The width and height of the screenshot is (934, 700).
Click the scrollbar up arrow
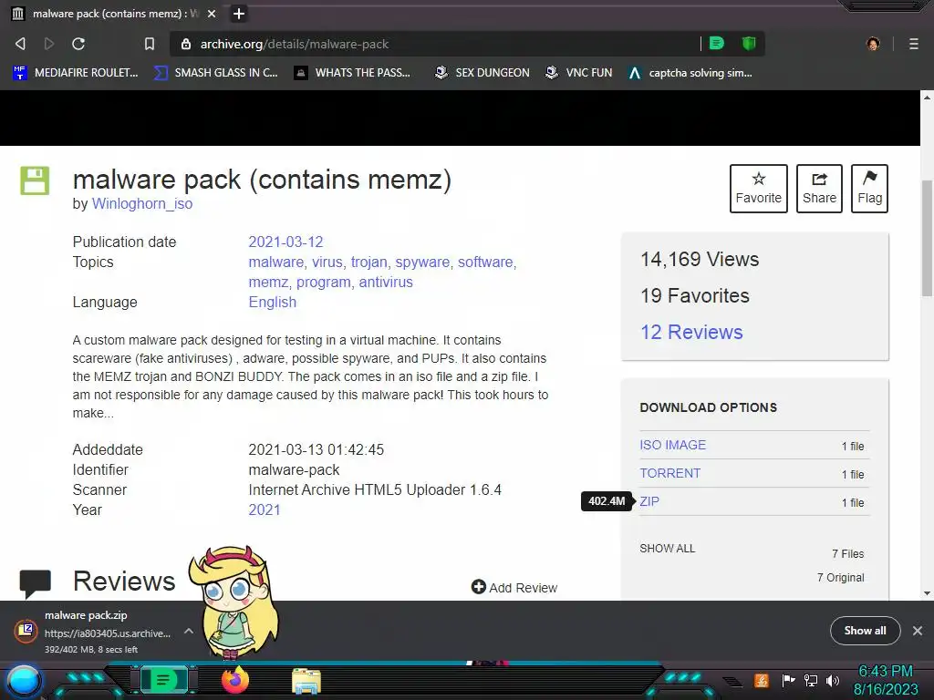(x=927, y=97)
